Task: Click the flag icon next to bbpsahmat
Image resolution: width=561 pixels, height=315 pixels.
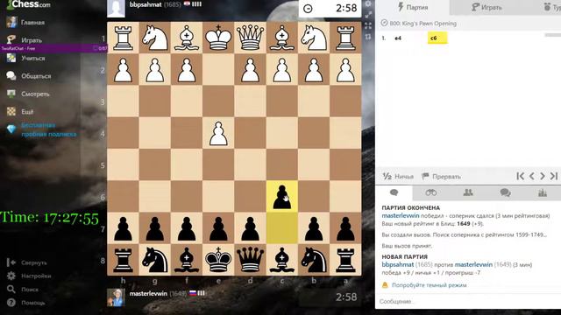Action: [187, 4]
